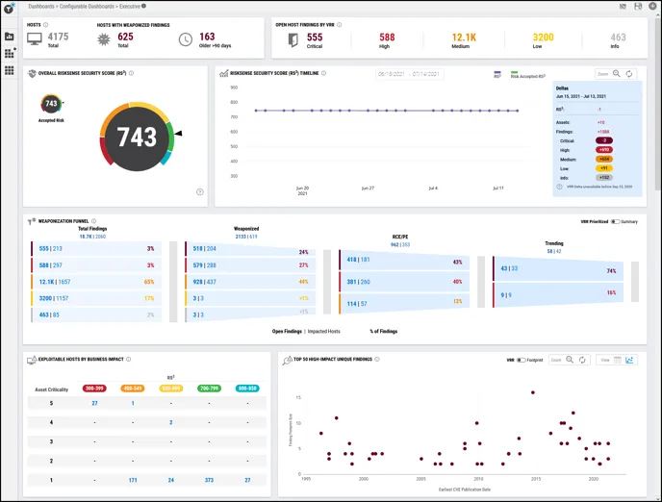
Task: Open the 12.1K | 1657 total findings row
Action: tap(96, 282)
